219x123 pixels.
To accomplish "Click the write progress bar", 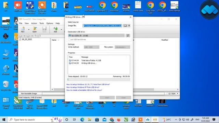I will tap(99, 79).
